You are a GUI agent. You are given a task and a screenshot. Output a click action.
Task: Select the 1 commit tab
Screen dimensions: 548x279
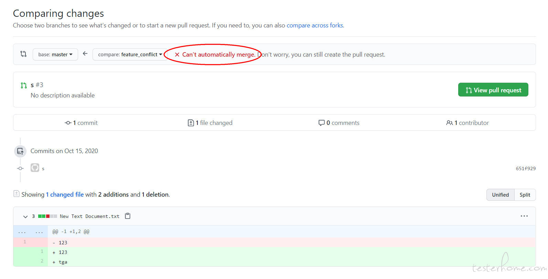pyautogui.click(x=81, y=123)
